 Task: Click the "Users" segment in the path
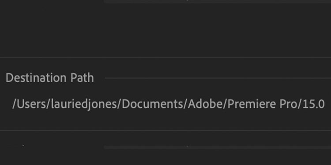pos(32,104)
